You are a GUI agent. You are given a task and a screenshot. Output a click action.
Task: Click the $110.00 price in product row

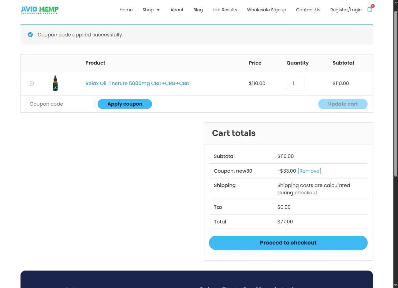point(257,83)
